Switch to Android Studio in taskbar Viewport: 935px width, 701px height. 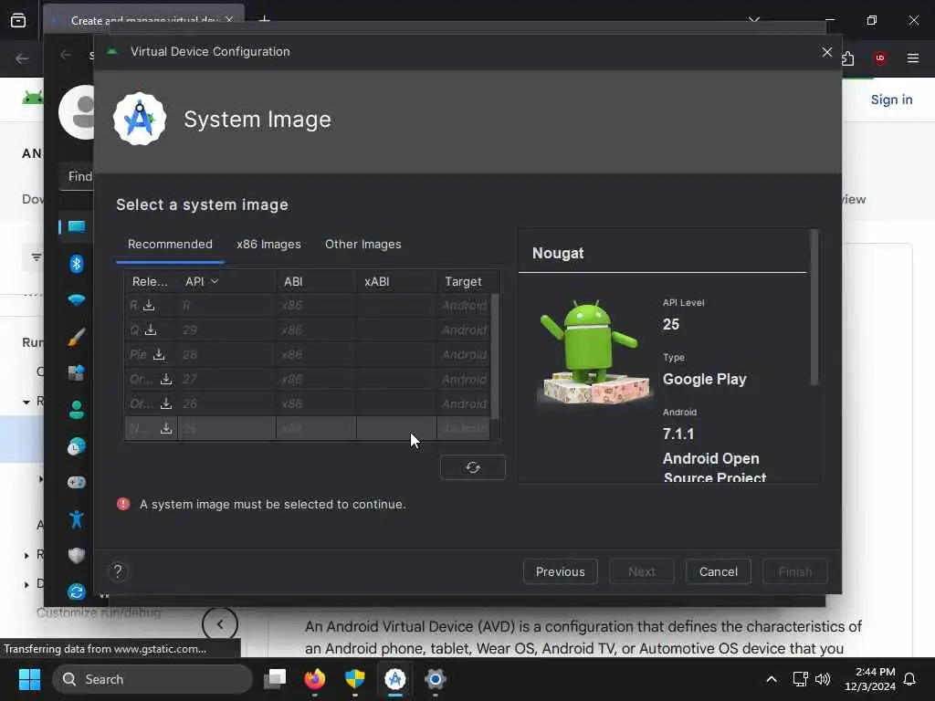pyautogui.click(x=394, y=679)
